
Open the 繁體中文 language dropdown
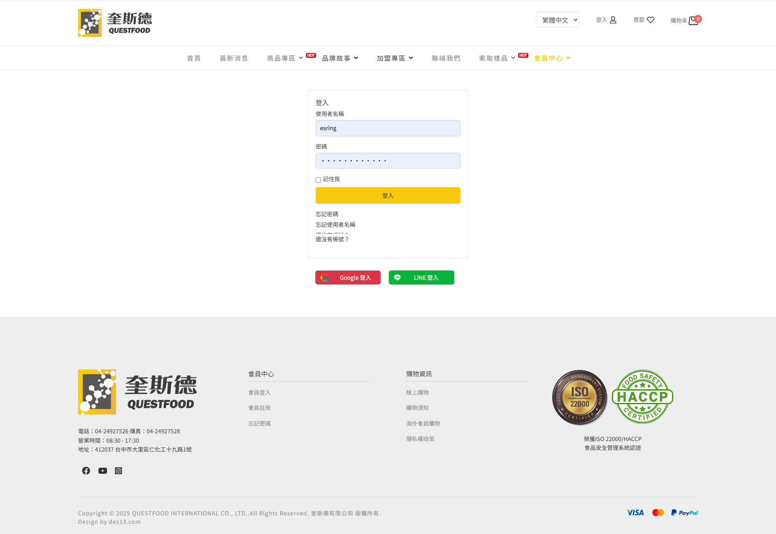(557, 20)
